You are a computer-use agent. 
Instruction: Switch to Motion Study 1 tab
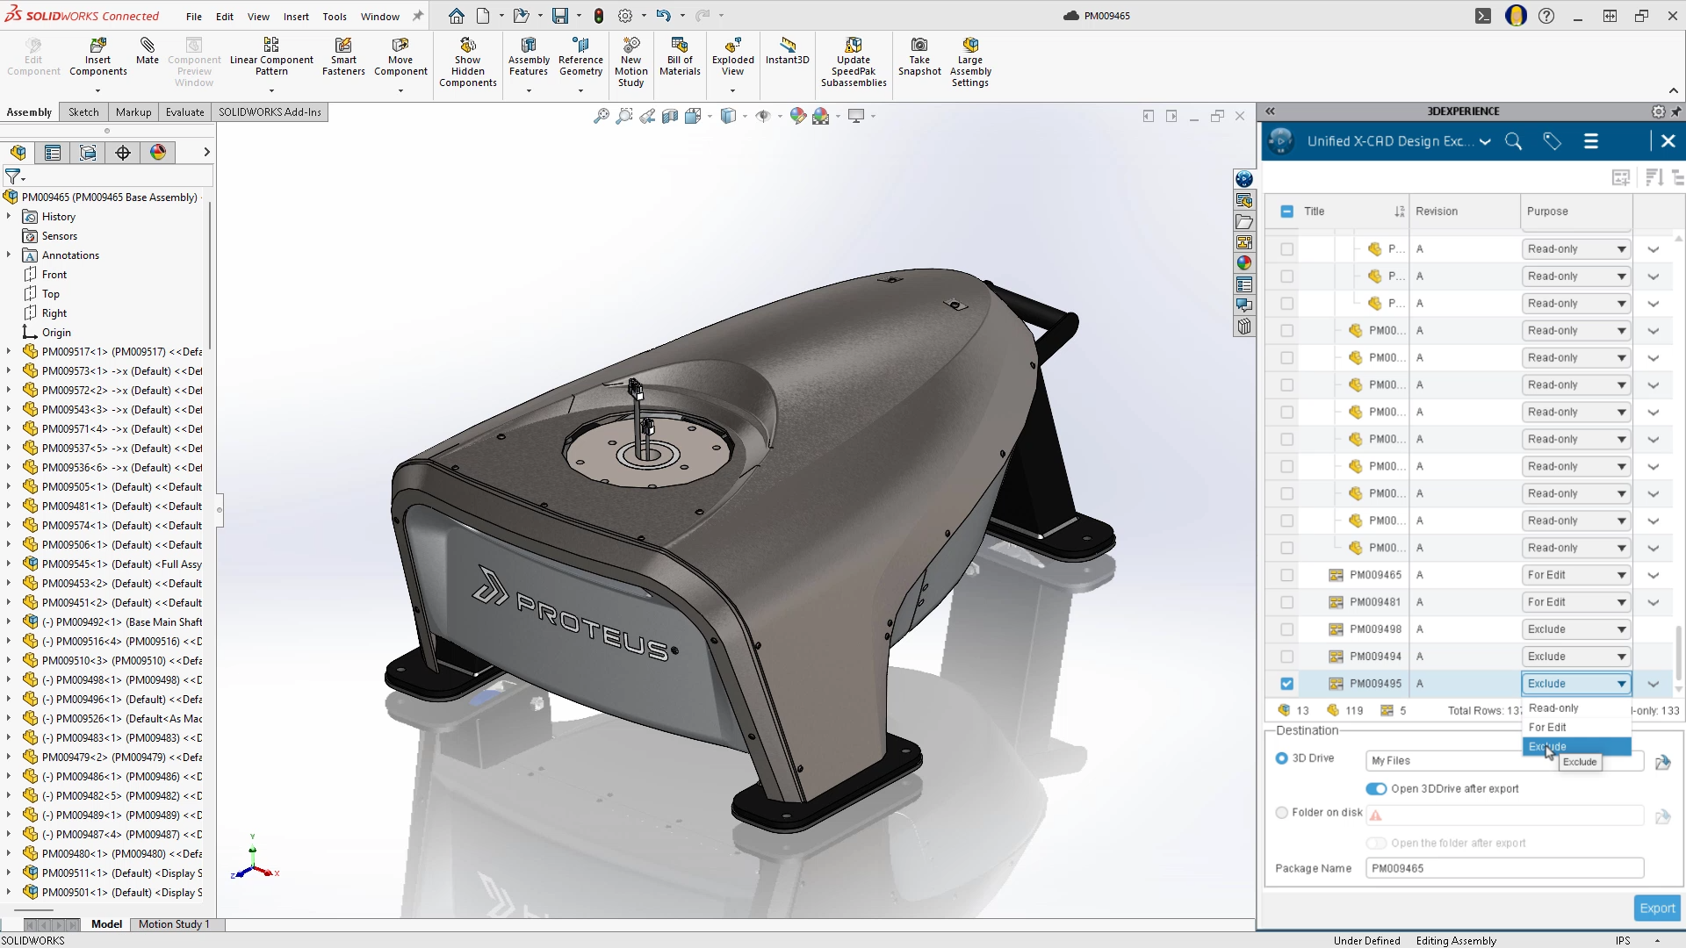(x=174, y=924)
